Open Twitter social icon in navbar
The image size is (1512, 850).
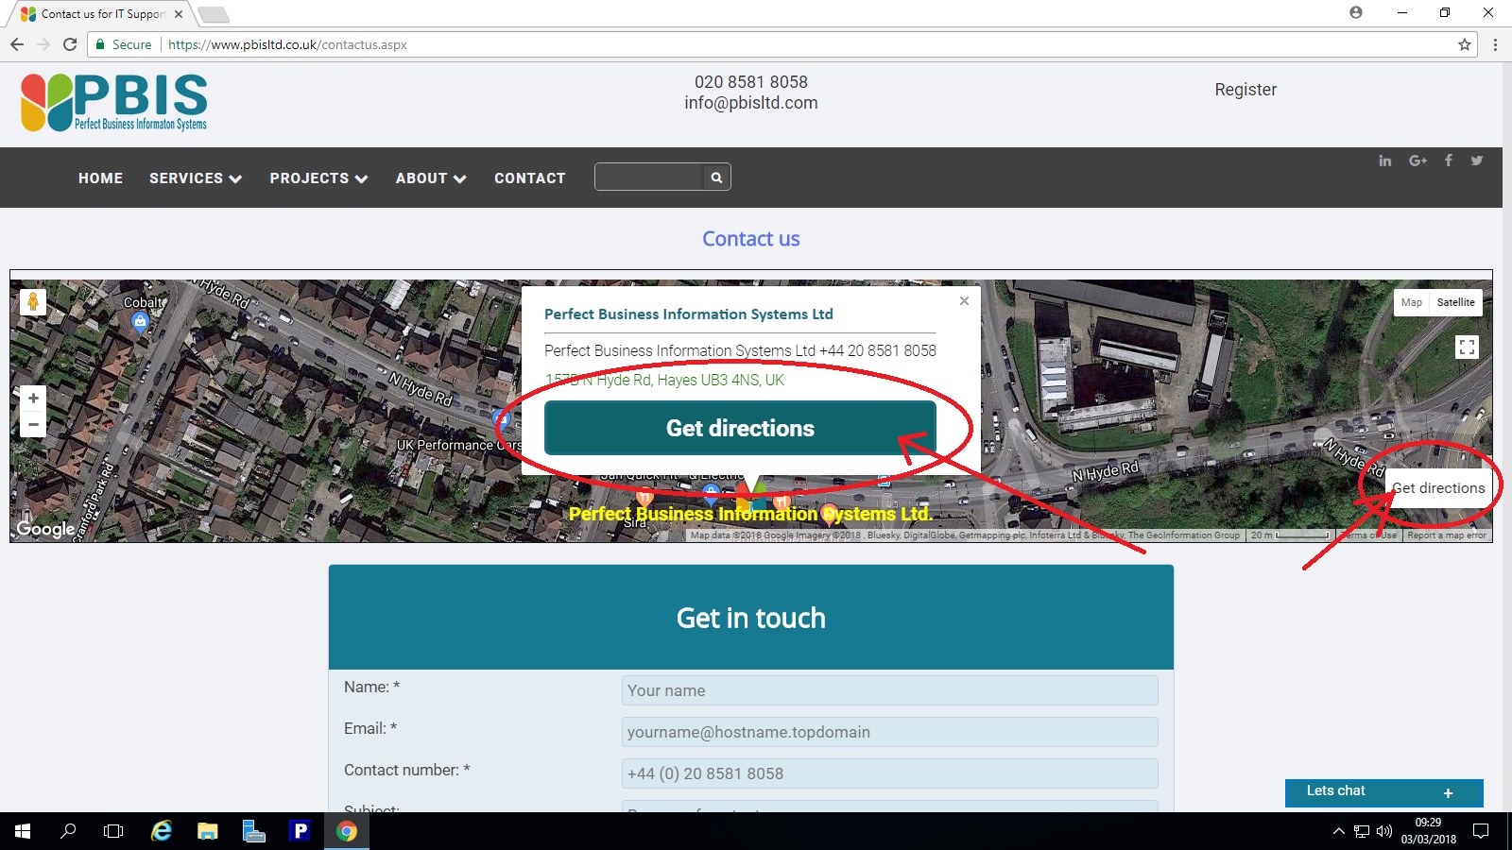tap(1477, 161)
